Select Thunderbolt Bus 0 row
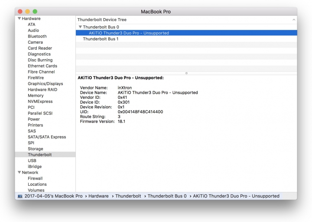312x222 pixels. pyautogui.click(x=186, y=27)
